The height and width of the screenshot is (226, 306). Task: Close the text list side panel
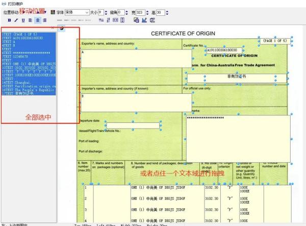coord(53,27)
